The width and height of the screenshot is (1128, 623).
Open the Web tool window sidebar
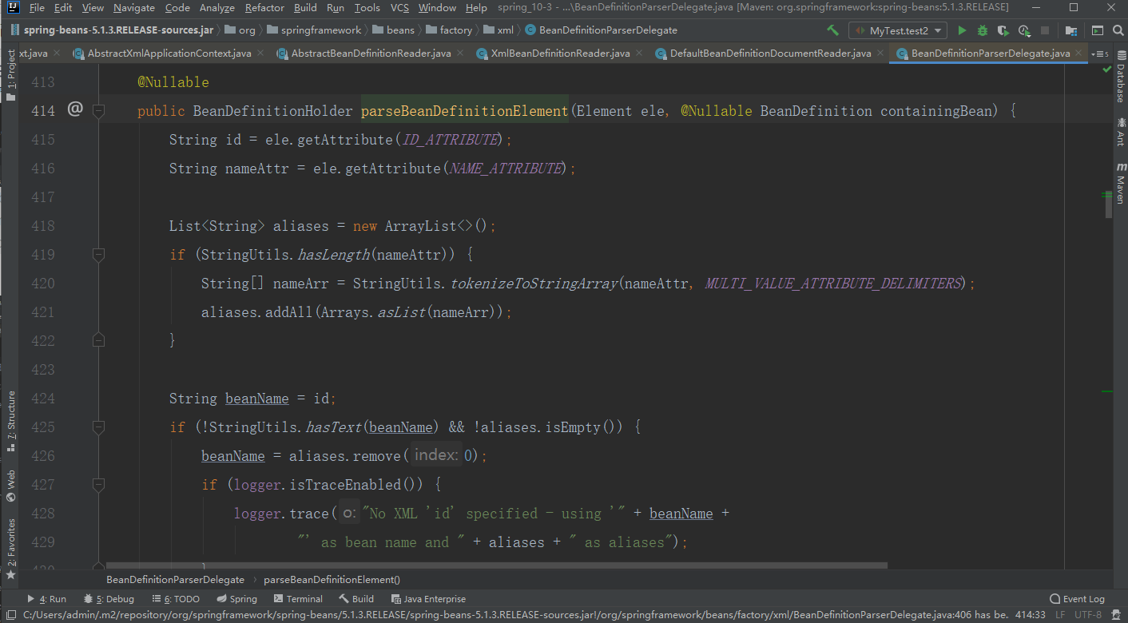(10, 486)
